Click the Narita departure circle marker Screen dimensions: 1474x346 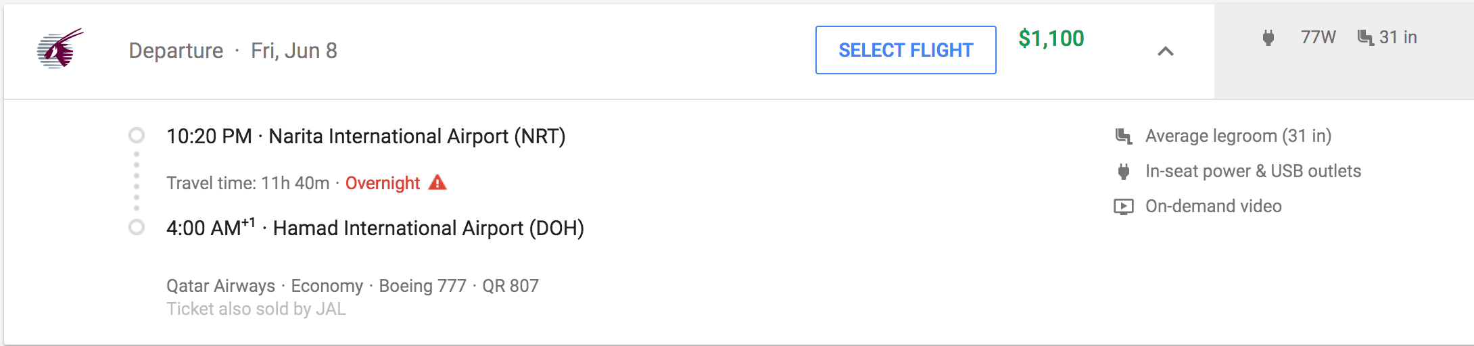137,136
